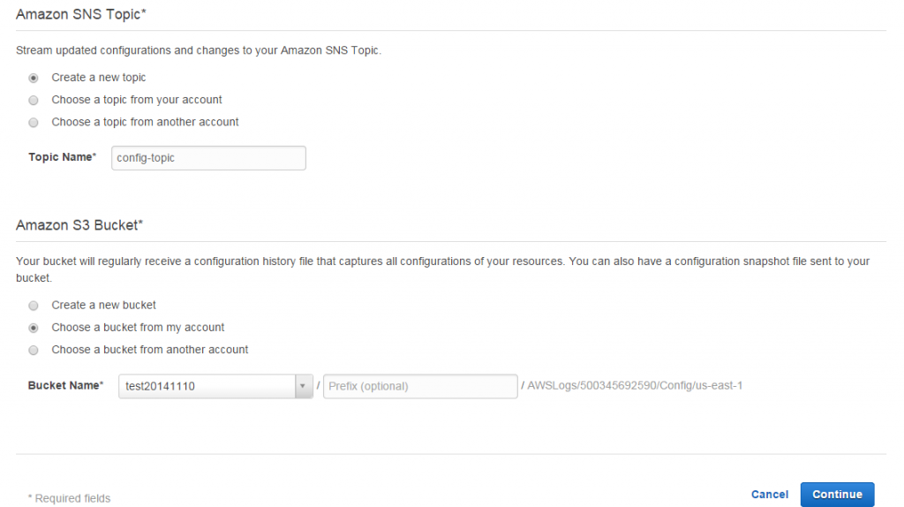Select 'Choose a bucket from another account' option
Screen dimensions: 904x507
coord(34,351)
